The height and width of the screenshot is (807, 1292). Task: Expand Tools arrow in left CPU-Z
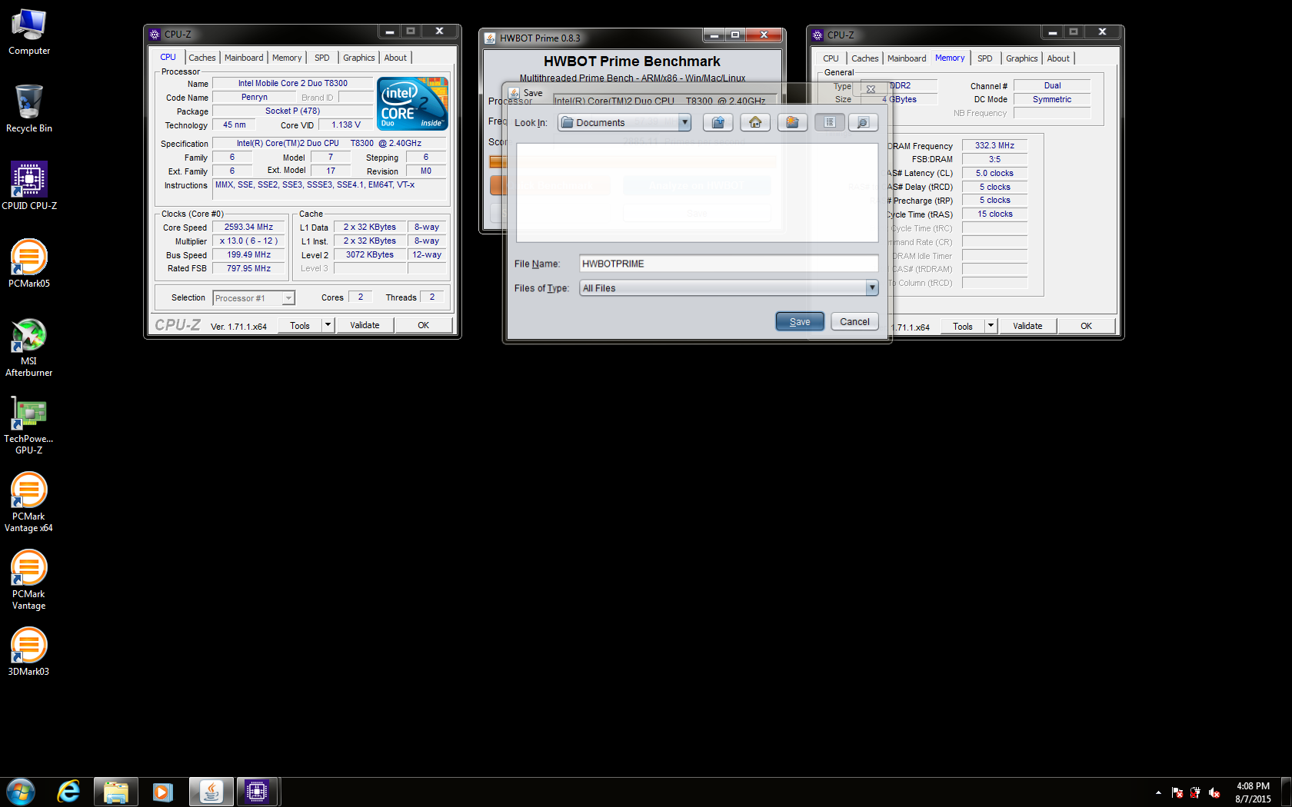(328, 325)
